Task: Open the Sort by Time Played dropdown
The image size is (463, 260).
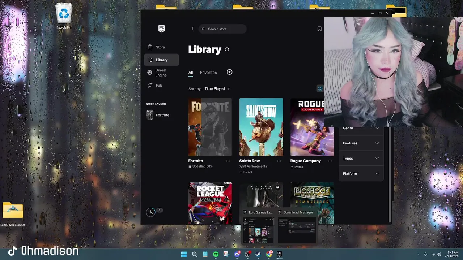Action: click(217, 88)
